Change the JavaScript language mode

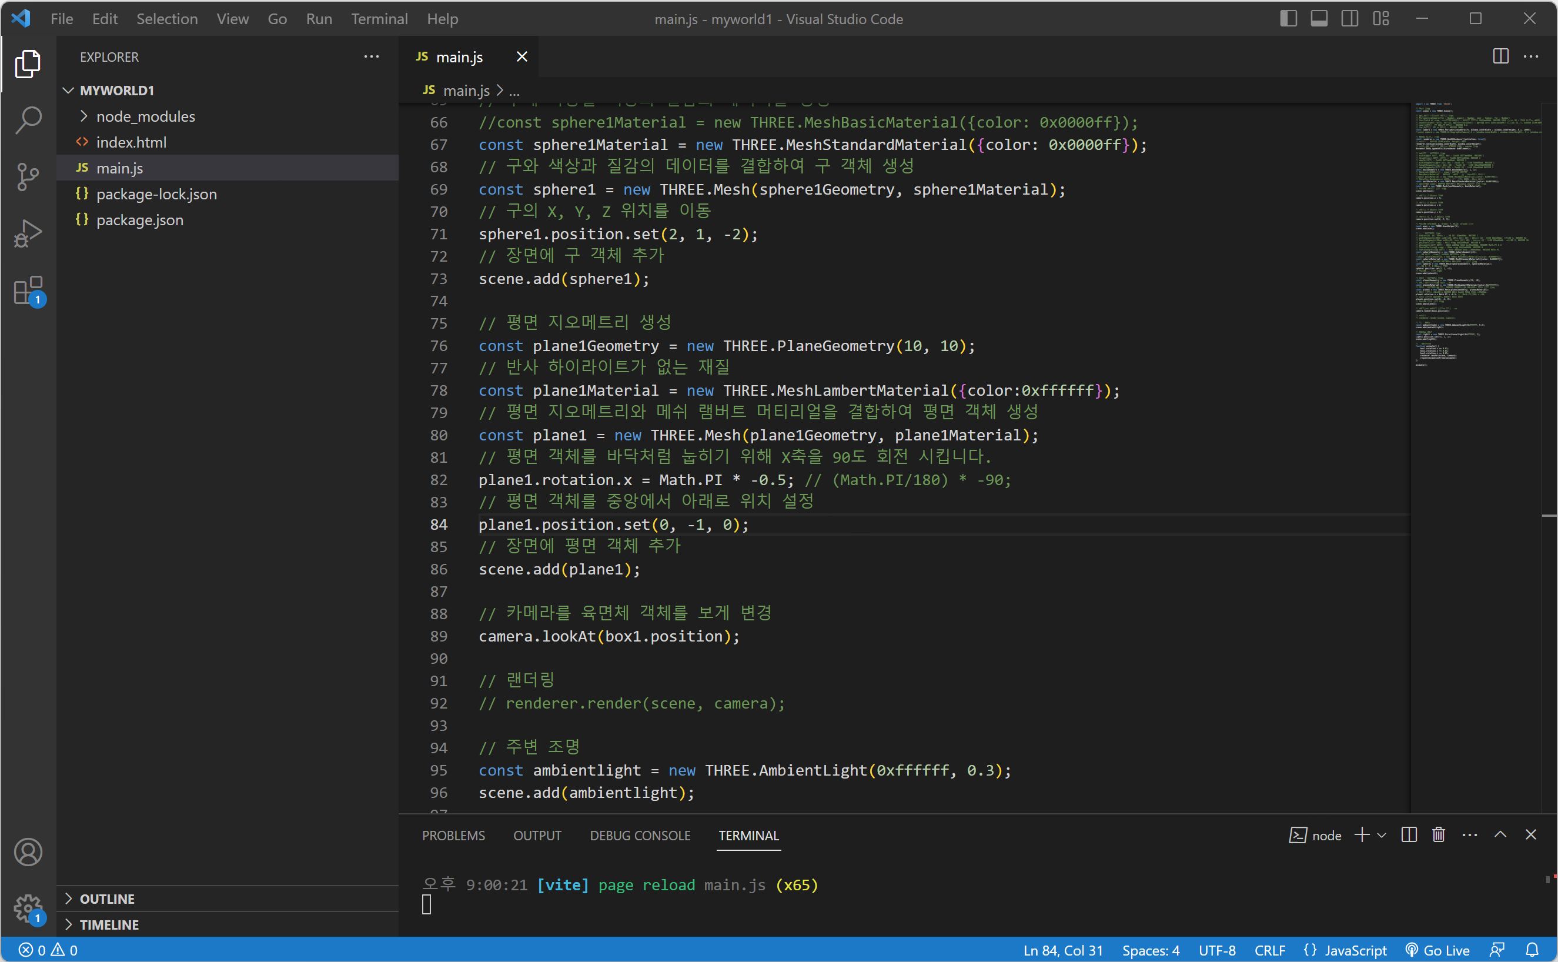1355,950
